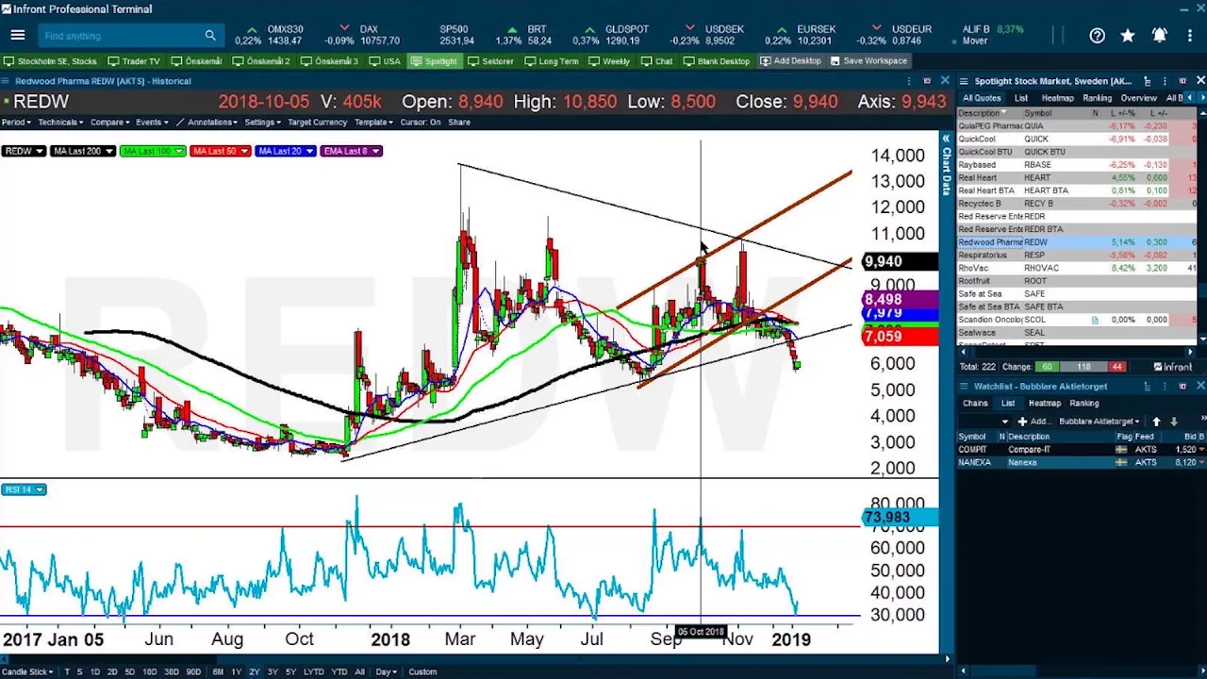The image size is (1207, 679).
Task: Click the Custom range button
Action: coord(422,671)
